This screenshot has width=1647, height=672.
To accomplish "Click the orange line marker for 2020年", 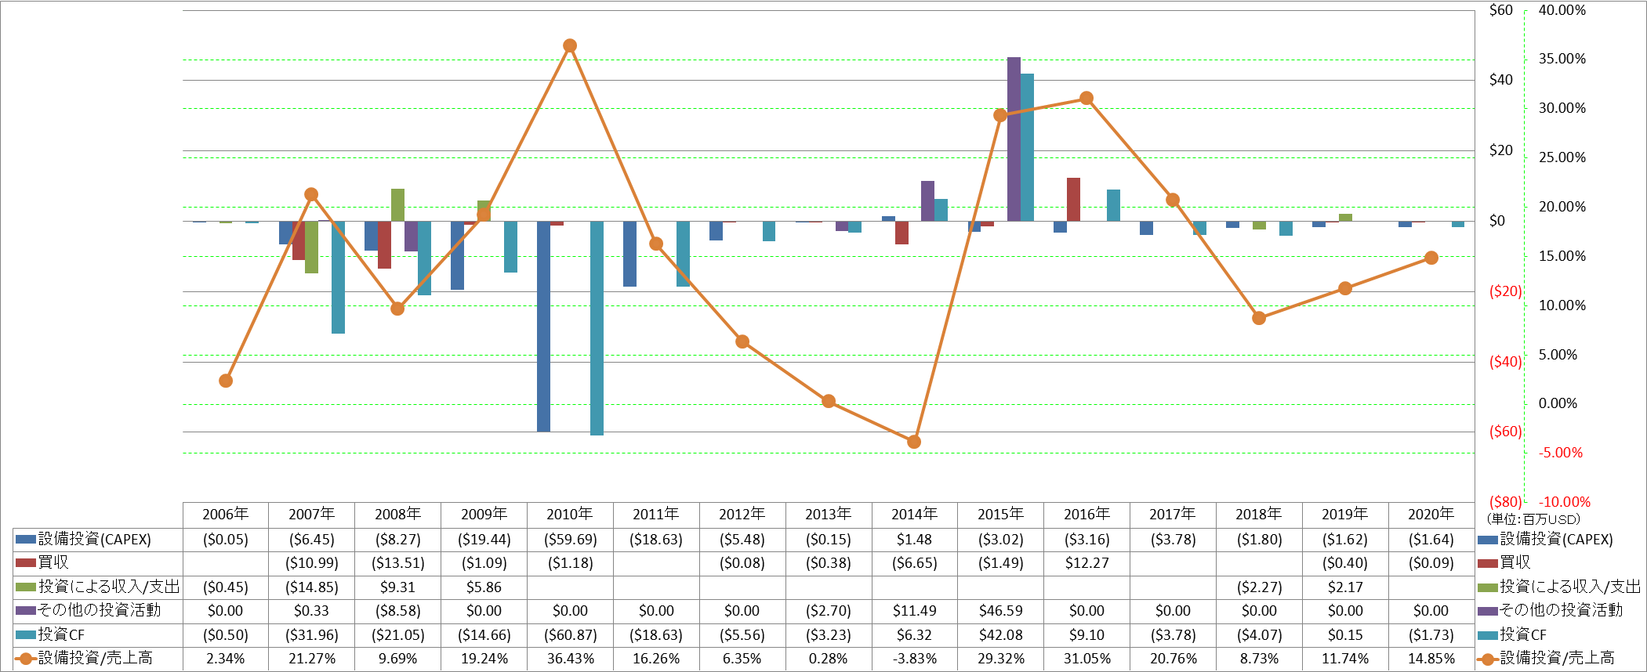I will pyautogui.click(x=1431, y=258).
